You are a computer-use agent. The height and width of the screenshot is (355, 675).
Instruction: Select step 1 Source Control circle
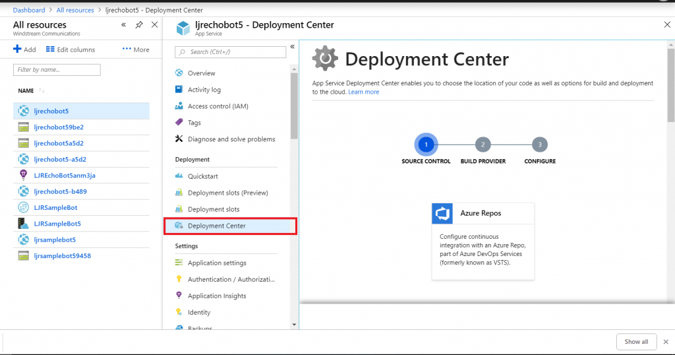pos(426,145)
